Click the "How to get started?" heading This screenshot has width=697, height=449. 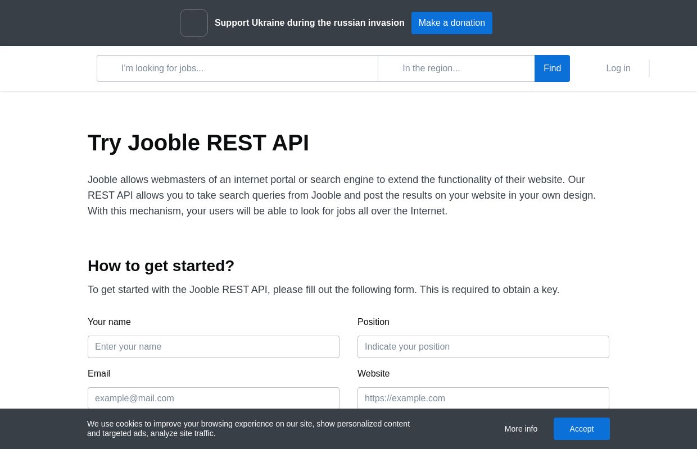161,265
